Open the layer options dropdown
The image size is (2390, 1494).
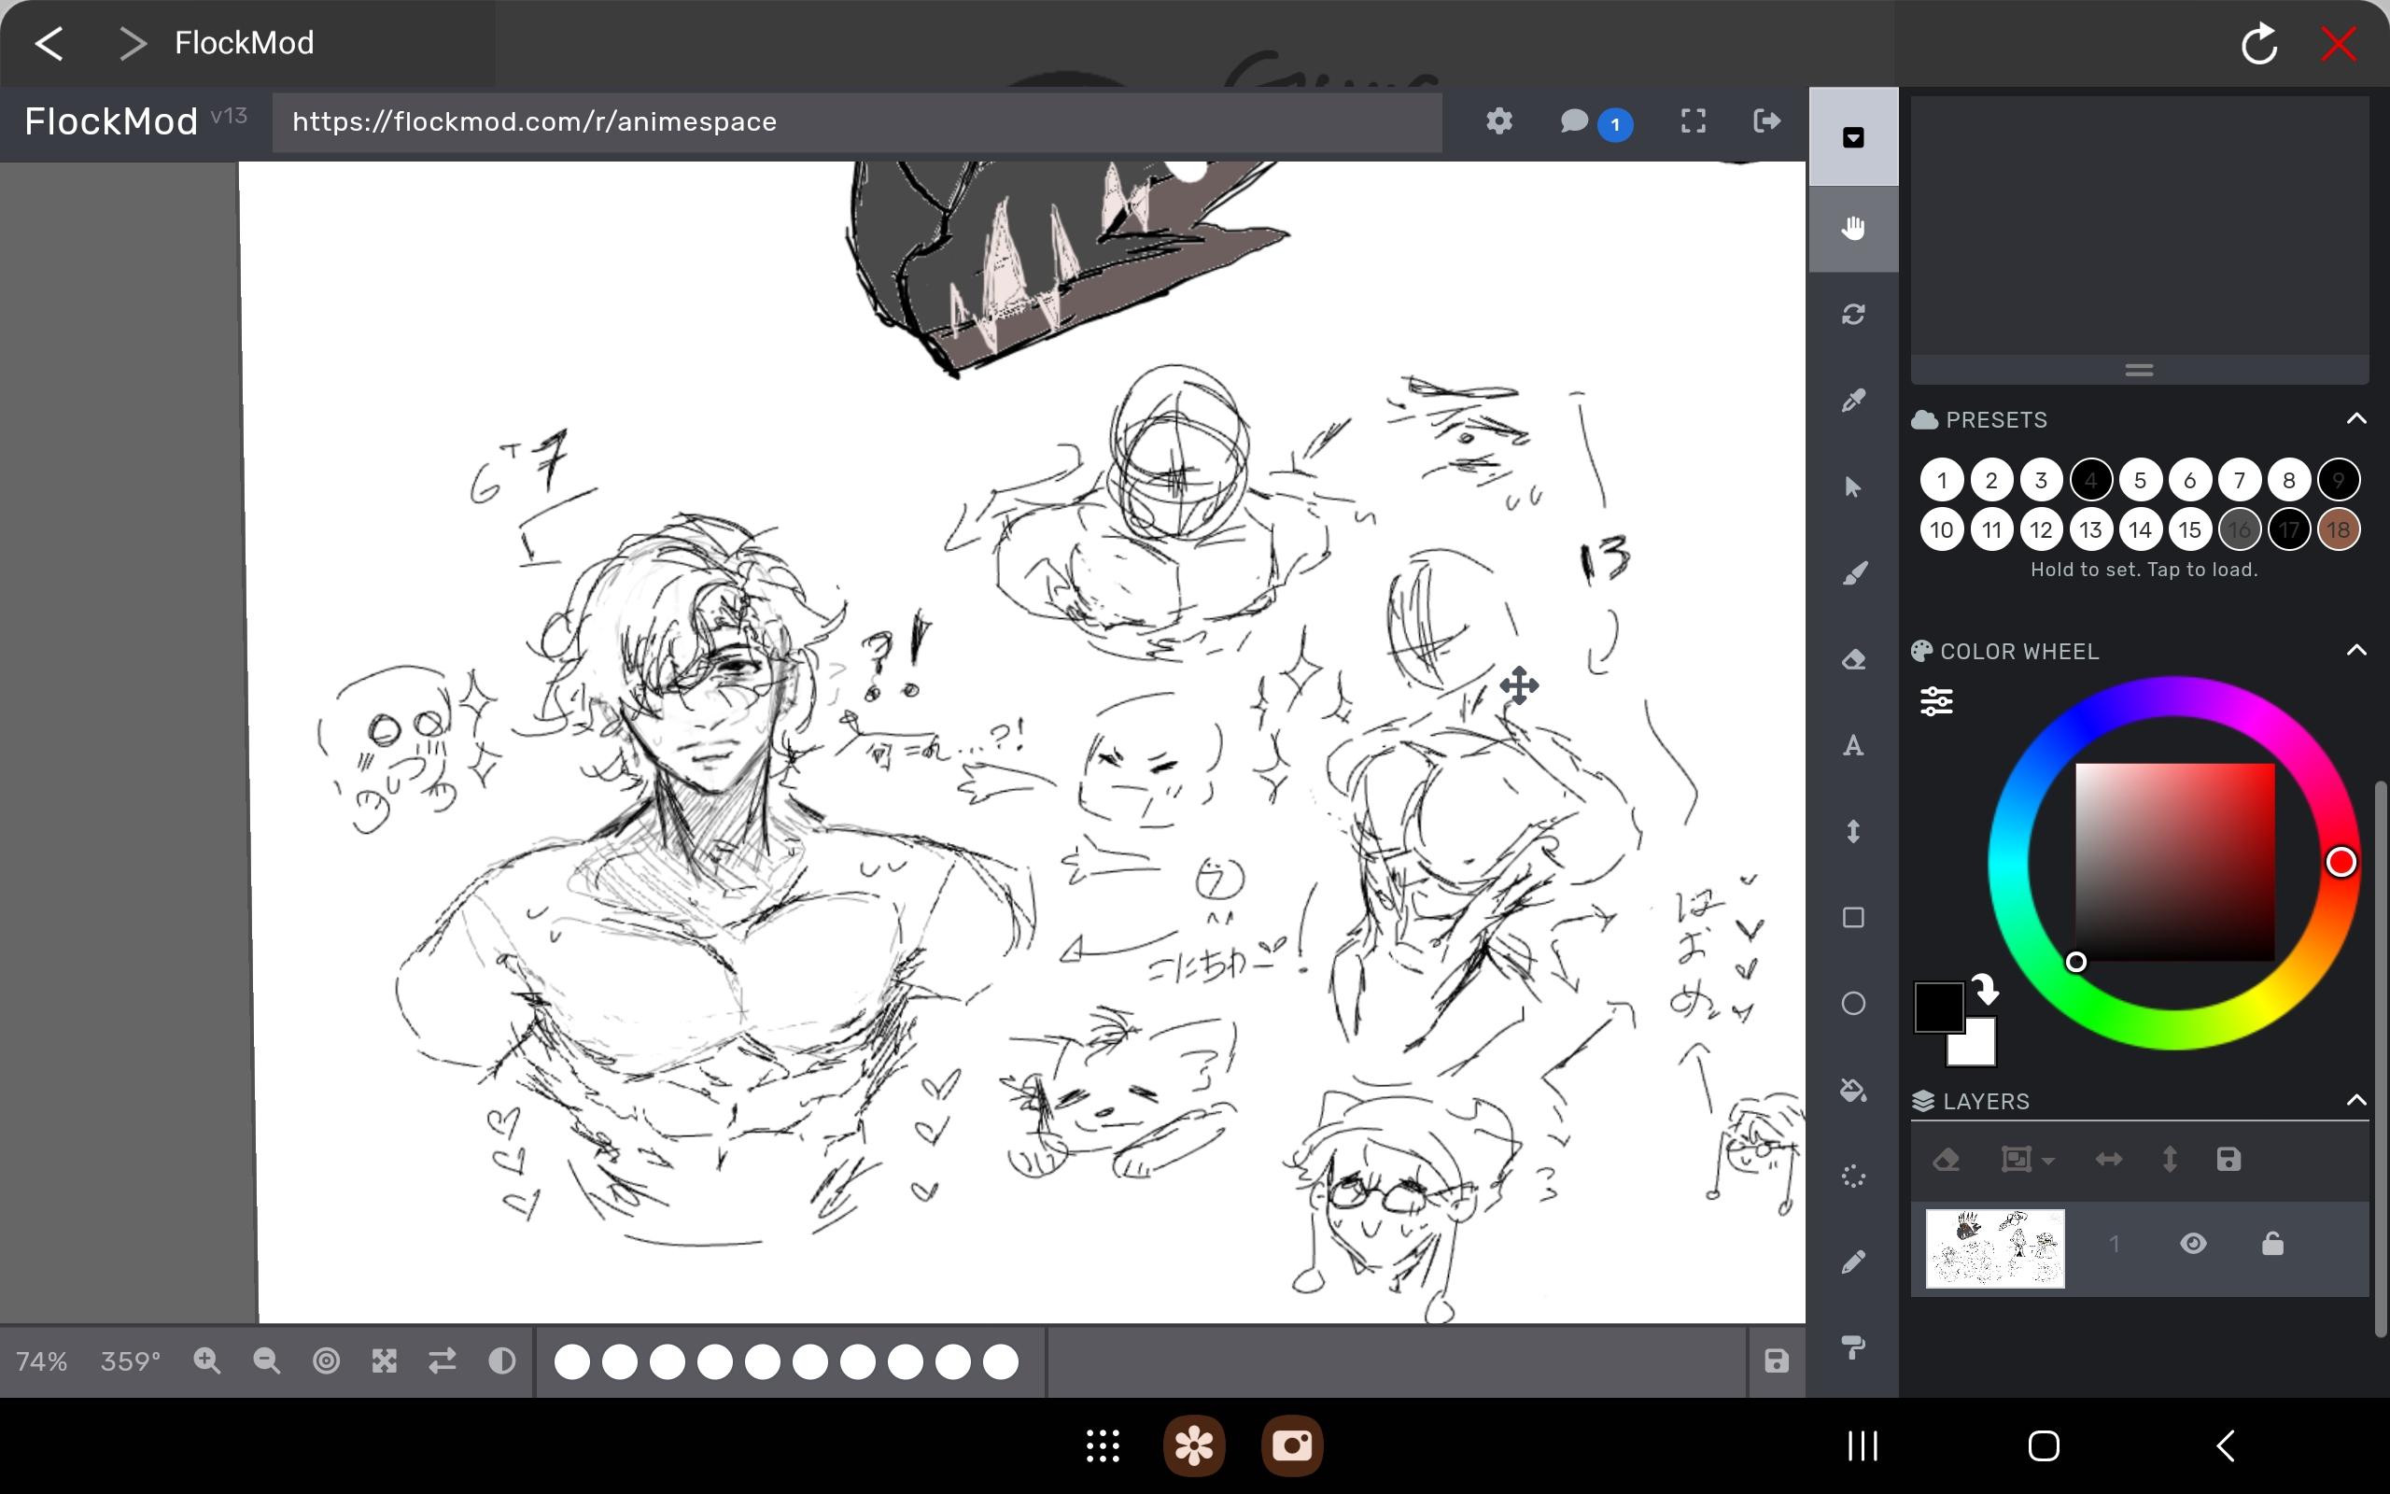click(2027, 1159)
